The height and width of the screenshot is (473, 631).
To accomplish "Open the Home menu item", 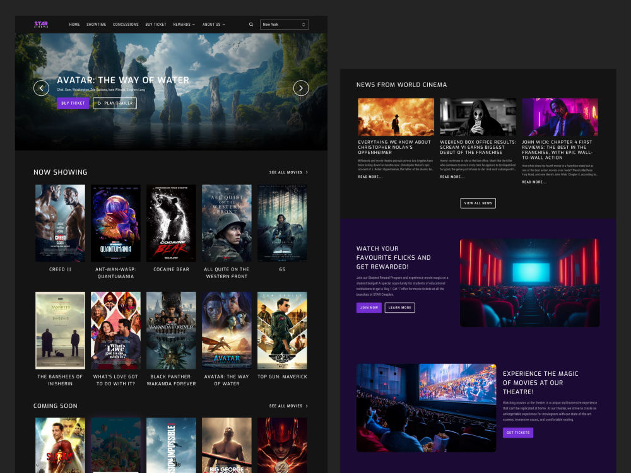I will [x=74, y=25].
